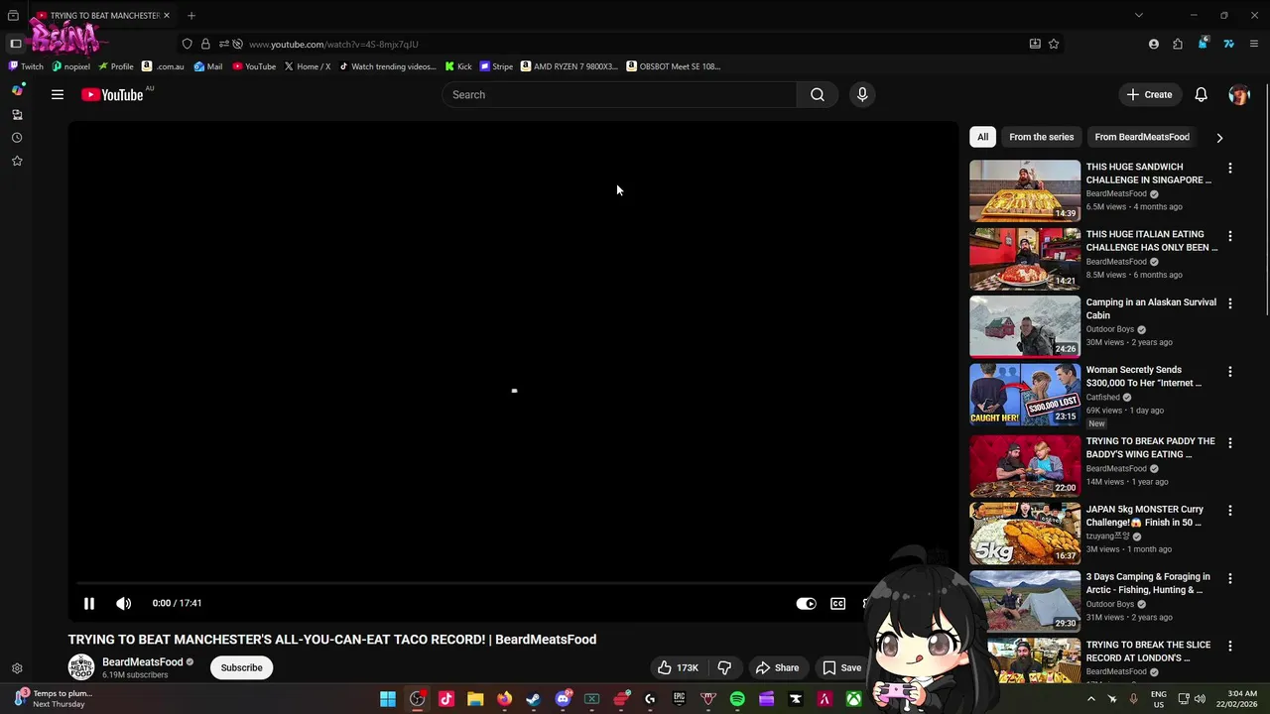Image resolution: width=1270 pixels, height=714 pixels.
Task: Bookmark this page with the star icon
Action: click(x=1054, y=44)
